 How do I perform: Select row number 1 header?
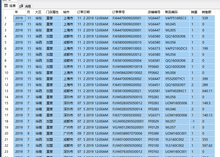pyautogui.click(x=8, y=18)
